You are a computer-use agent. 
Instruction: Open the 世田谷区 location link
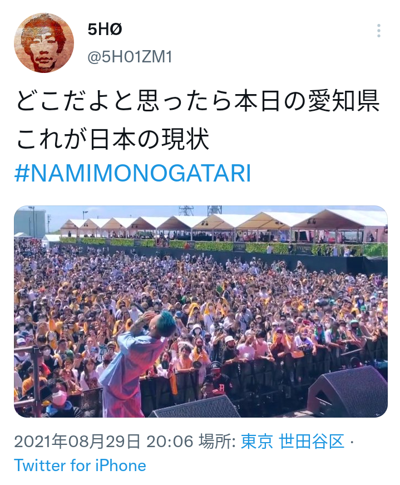[312, 441]
